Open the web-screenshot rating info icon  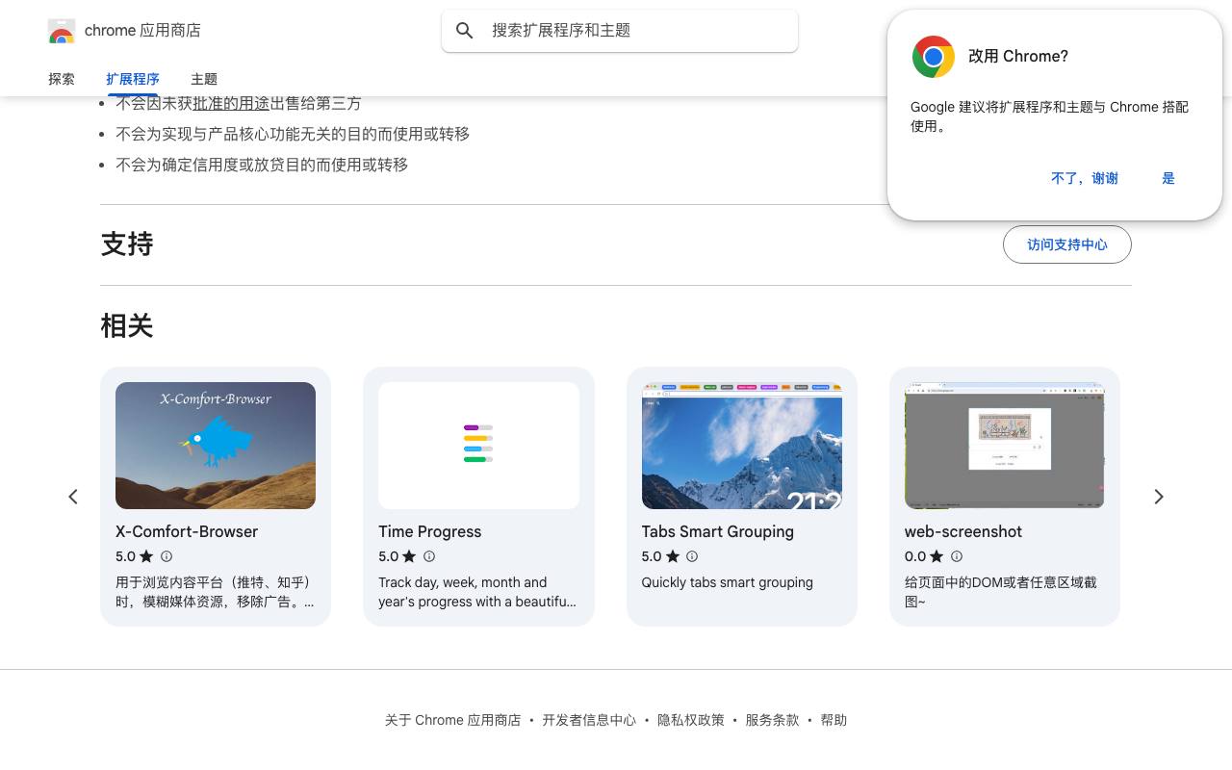(957, 556)
